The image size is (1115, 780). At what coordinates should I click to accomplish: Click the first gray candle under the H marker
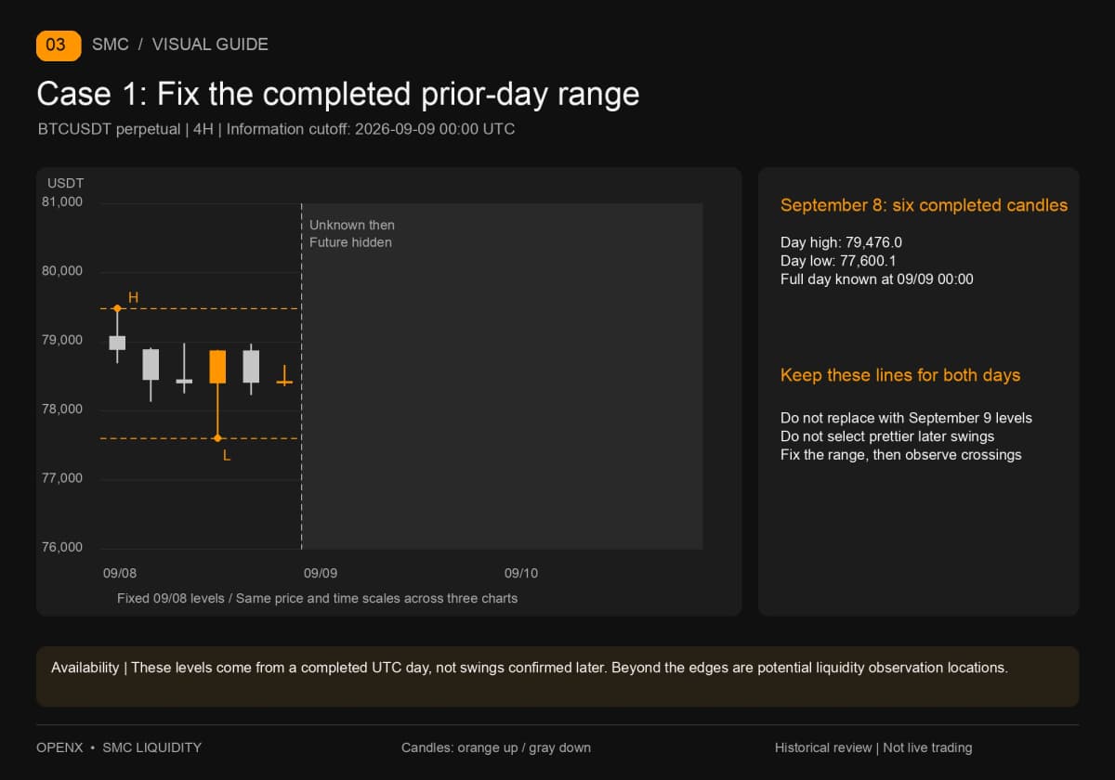(x=117, y=342)
